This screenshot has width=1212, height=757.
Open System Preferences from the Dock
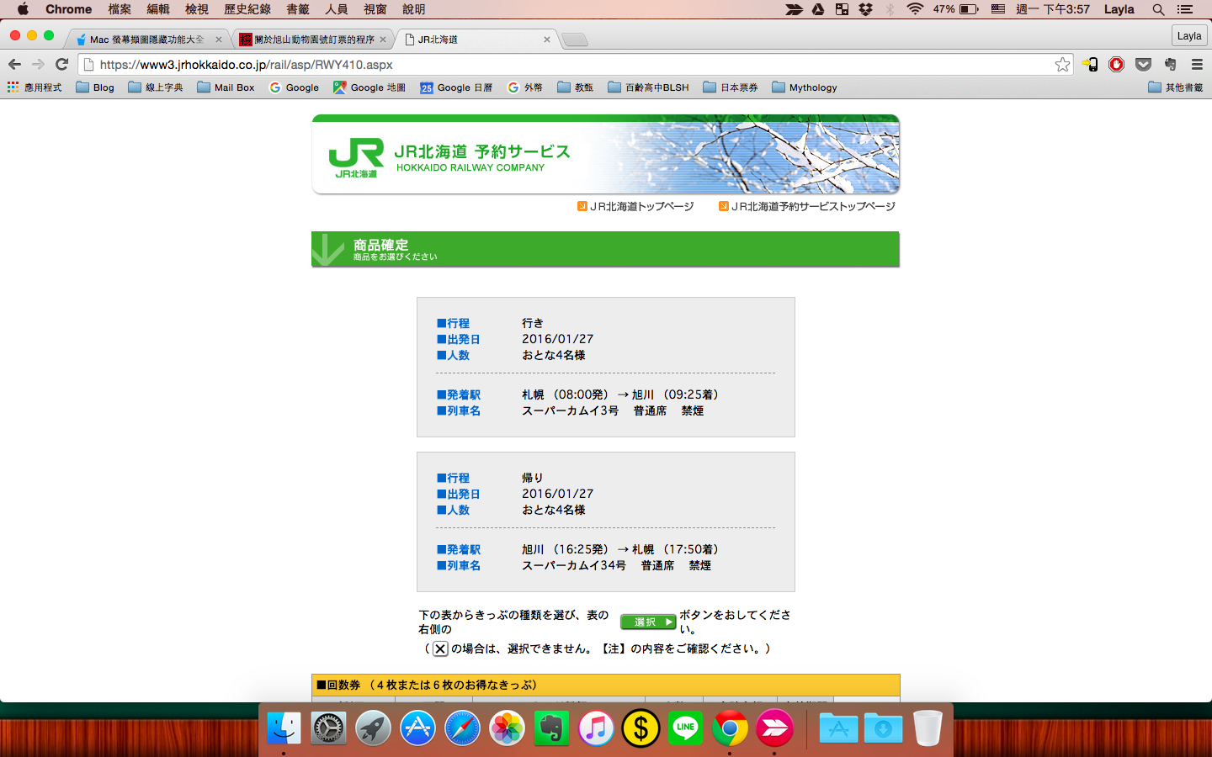coord(328,728)
